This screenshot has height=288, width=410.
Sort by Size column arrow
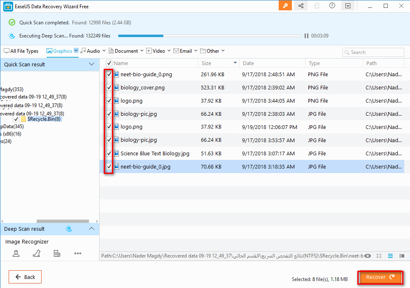[235, 63]
